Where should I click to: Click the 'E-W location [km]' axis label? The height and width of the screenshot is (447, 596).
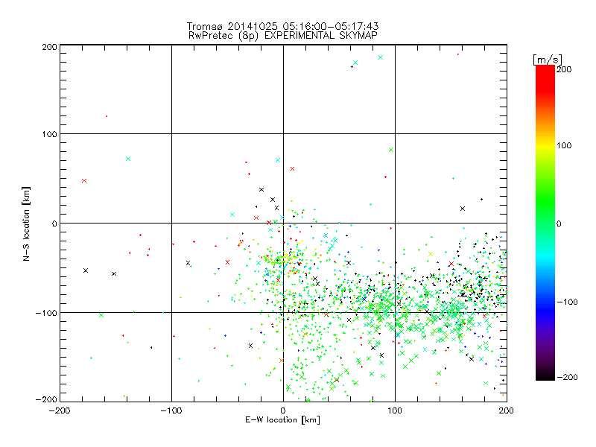tap(282, 420)
